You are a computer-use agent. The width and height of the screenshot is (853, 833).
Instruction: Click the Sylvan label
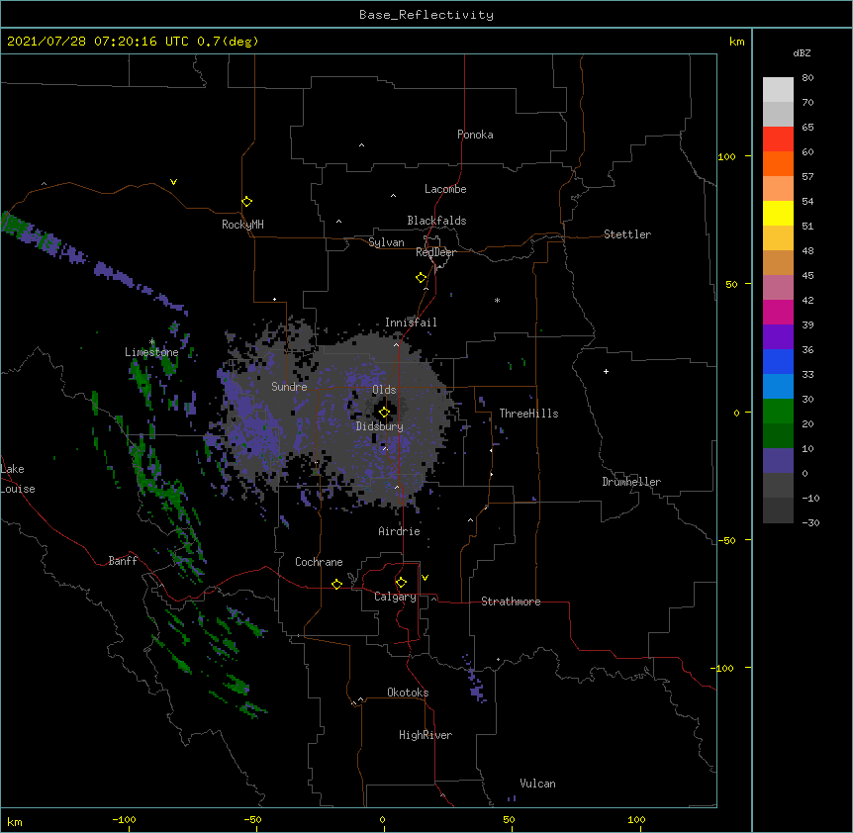386,242
